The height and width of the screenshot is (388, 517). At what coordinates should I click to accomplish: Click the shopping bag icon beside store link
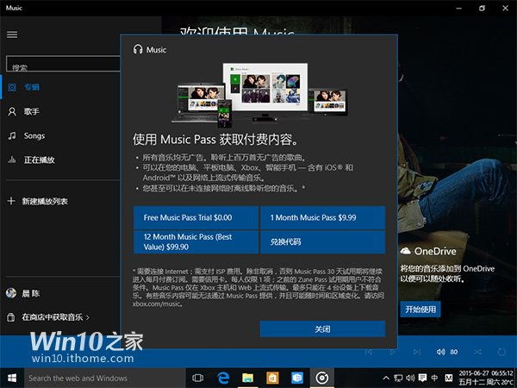point(11,317)
